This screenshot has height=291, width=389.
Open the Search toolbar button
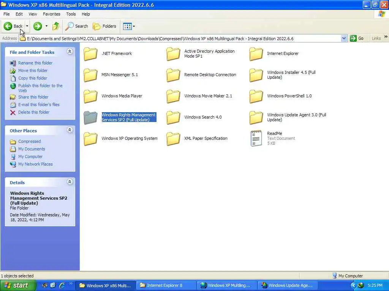[x=76, y=26]
